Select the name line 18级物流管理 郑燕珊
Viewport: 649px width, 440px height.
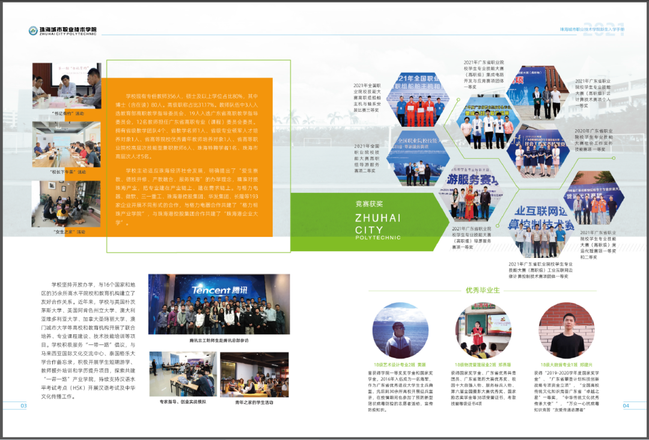[x=483, y=365]
